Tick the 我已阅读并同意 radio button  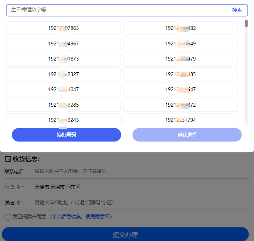(x=8, y=217)
